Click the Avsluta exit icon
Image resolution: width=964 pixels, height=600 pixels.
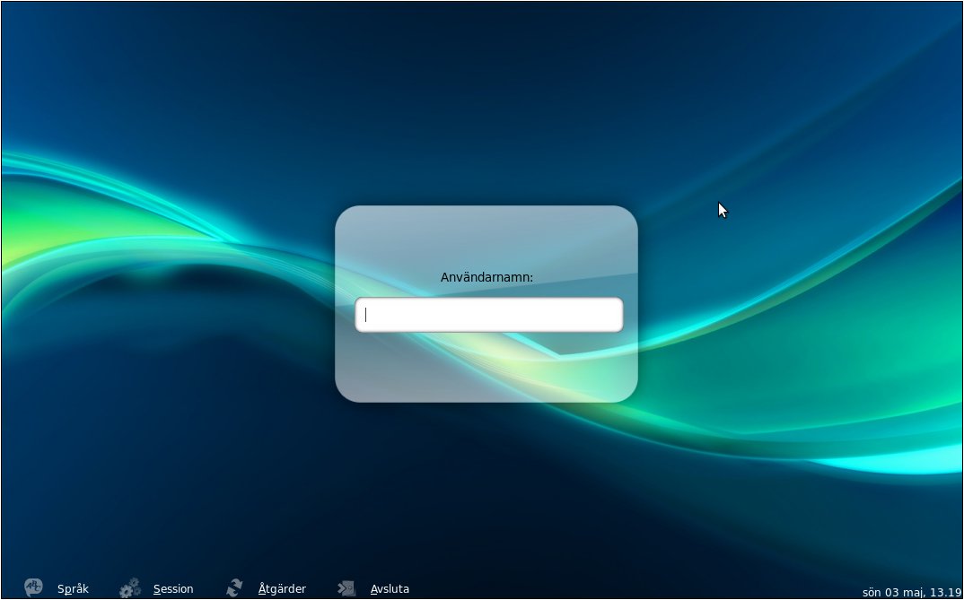tap(346, 588)
